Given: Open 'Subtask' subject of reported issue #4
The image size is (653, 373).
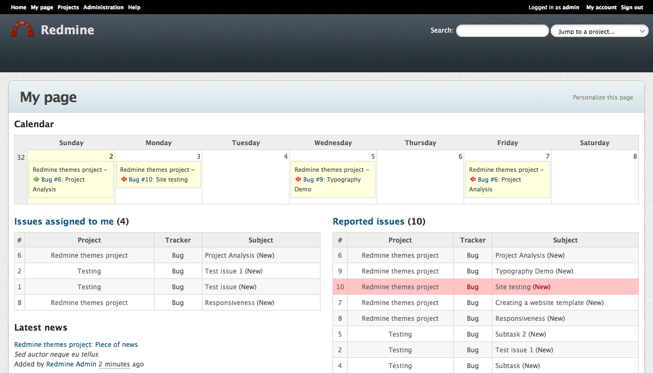Looking at the screenshot, I should tap(507, 365).
